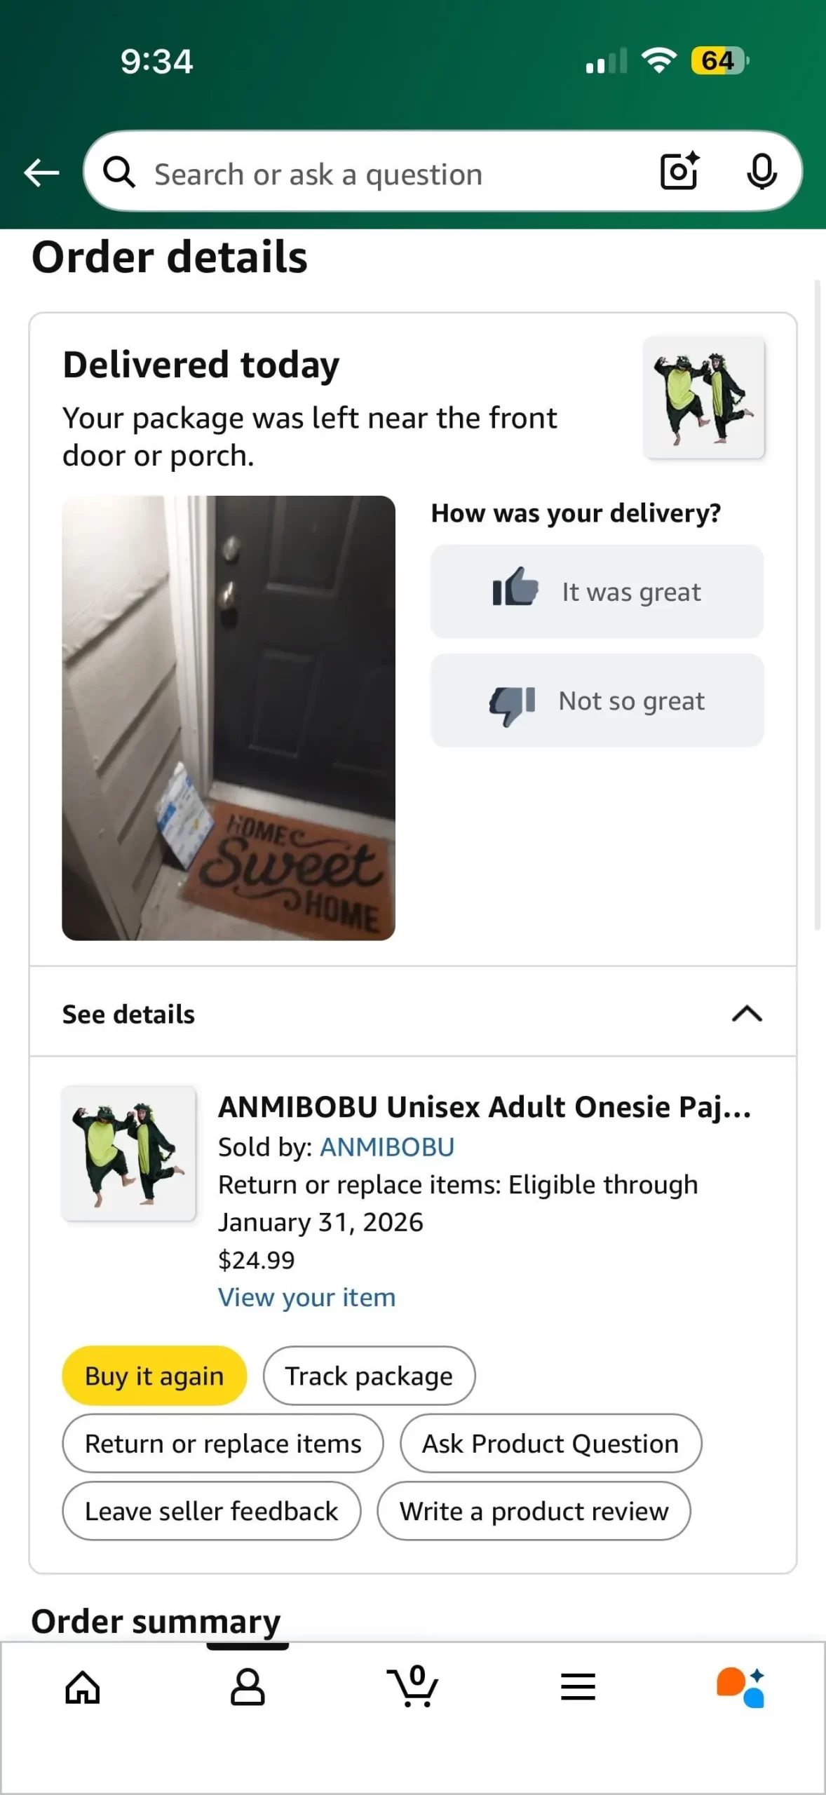Open the shopping cart

coord(413,1686)
